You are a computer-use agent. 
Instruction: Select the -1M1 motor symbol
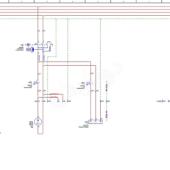[x=38, y=122]
